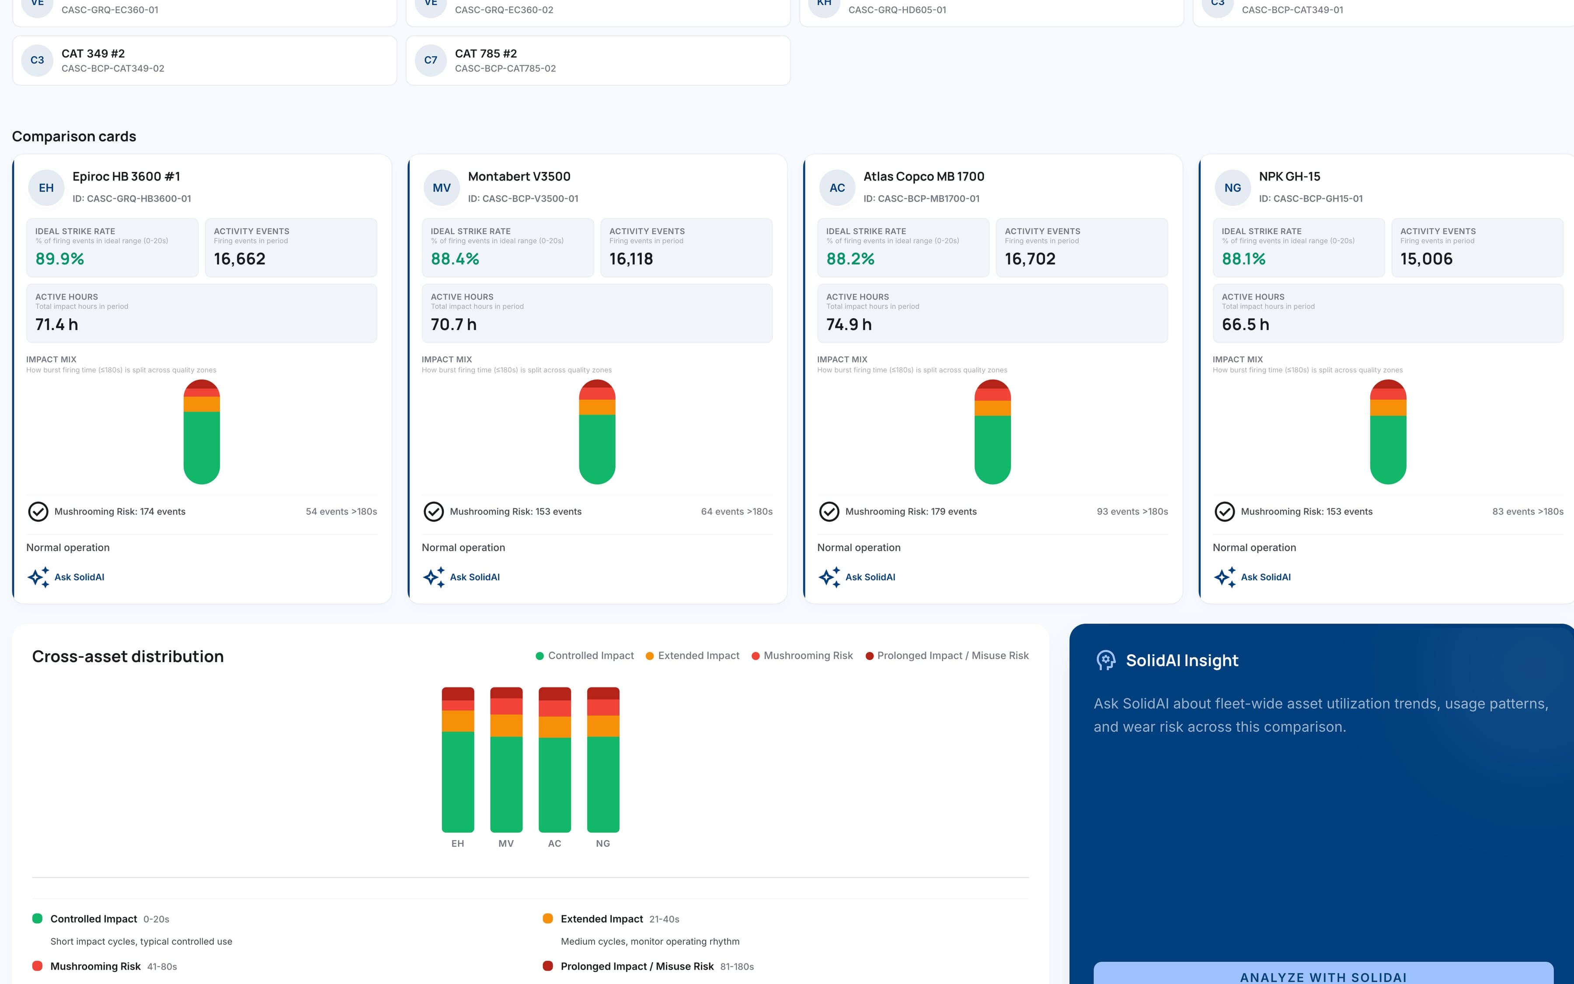Click the C7 avatar for CAT 785 #2

(x=431, y=60)
